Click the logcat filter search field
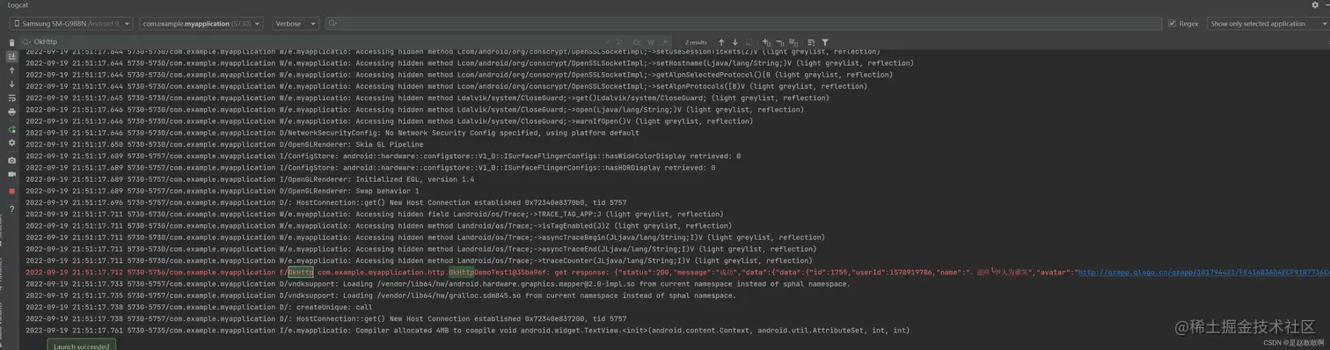The image size is (1330, 350). 743,24
